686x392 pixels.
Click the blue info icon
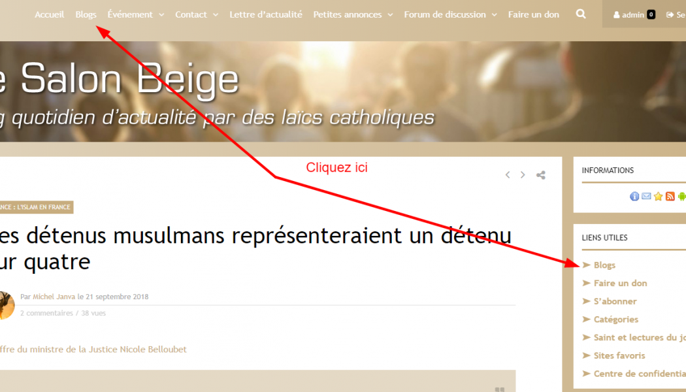click(x=634, y=197)
